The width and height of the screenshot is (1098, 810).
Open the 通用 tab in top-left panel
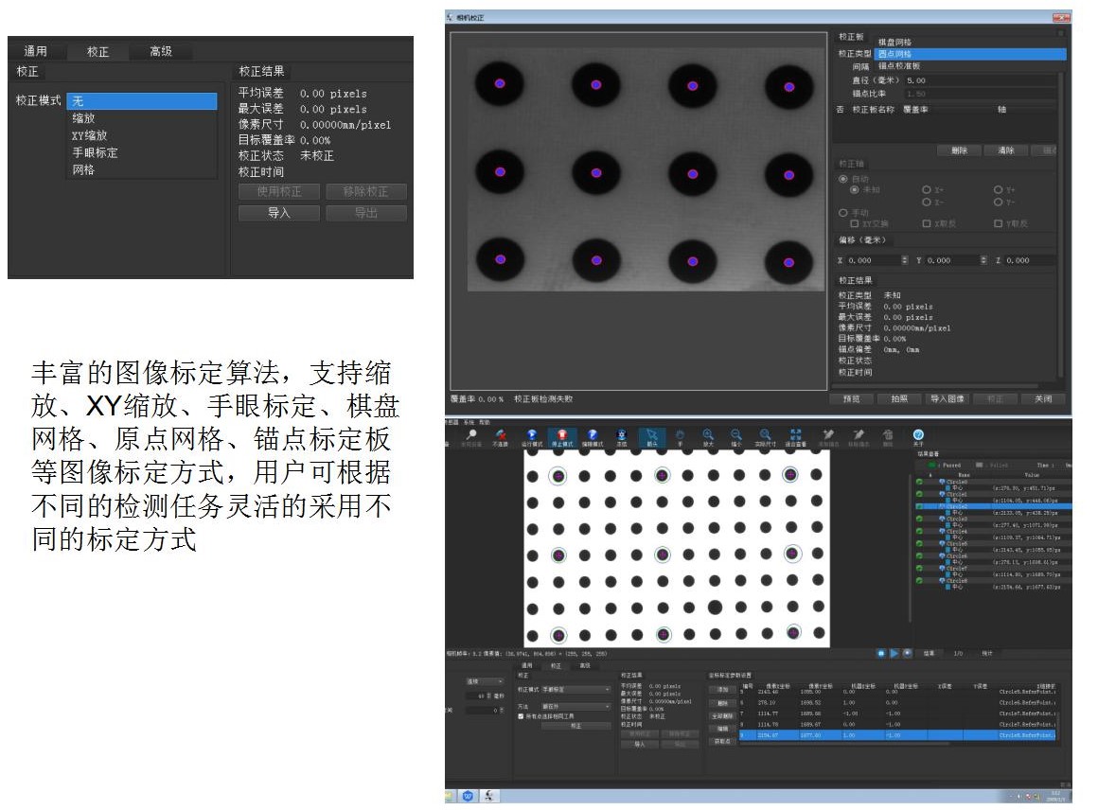pyautogui.click(x=36, y=51)
